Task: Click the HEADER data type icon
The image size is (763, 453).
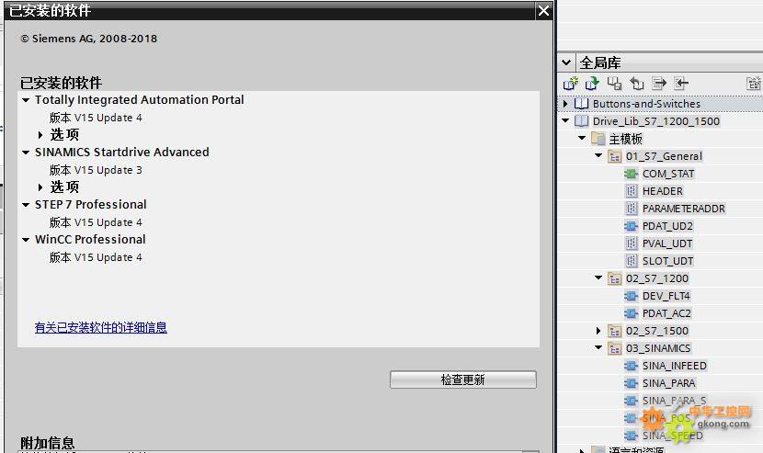Action: [x=631, y=191]
